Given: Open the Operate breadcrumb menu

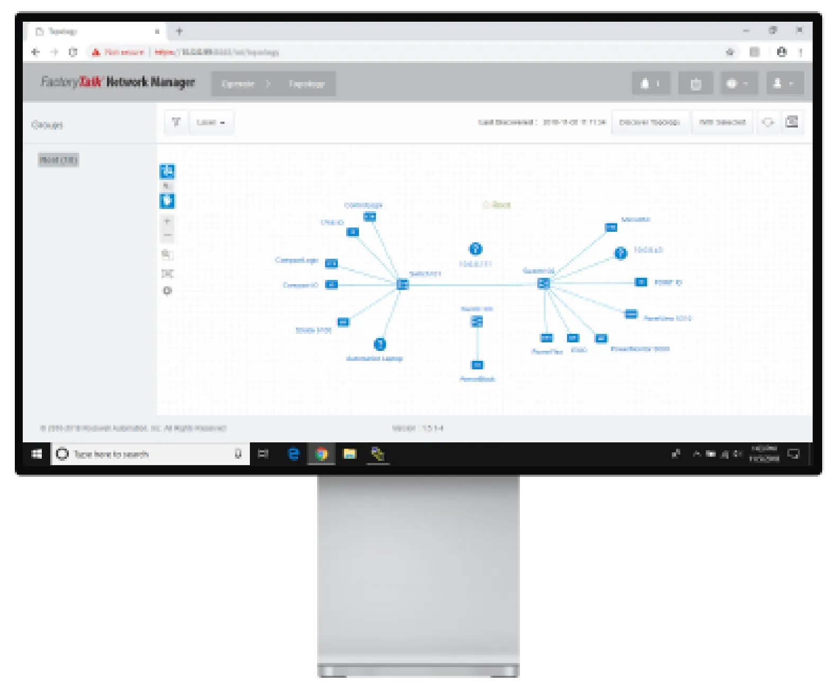Looking at the screenshot, I should (238, 84).
